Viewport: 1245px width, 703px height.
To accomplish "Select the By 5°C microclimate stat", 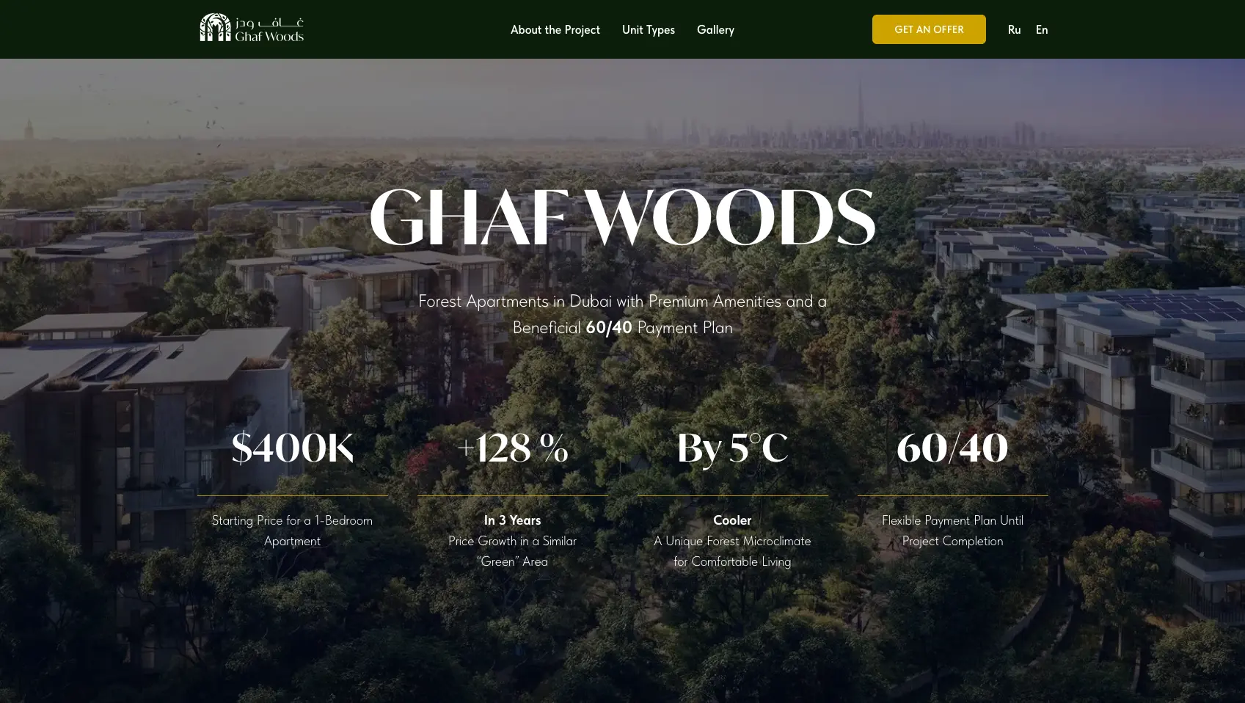I will click(x=731, y=448).
